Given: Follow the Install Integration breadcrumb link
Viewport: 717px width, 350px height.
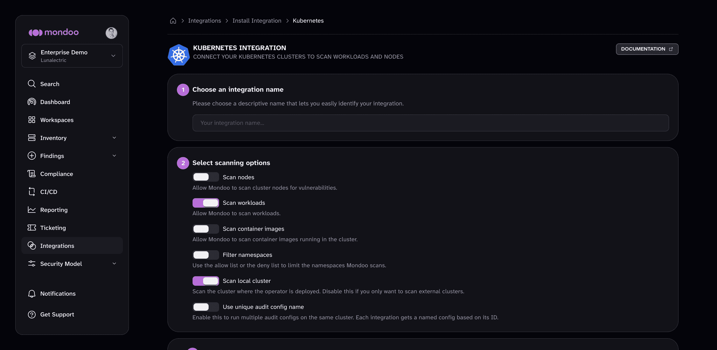Looking at the screenshot, I should click(257, 21).
